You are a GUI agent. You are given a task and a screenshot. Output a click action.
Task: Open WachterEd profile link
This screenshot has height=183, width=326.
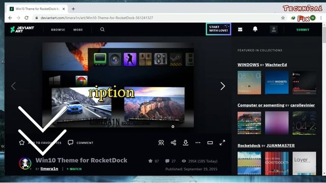pyautogui.click(x=276, y=65)
